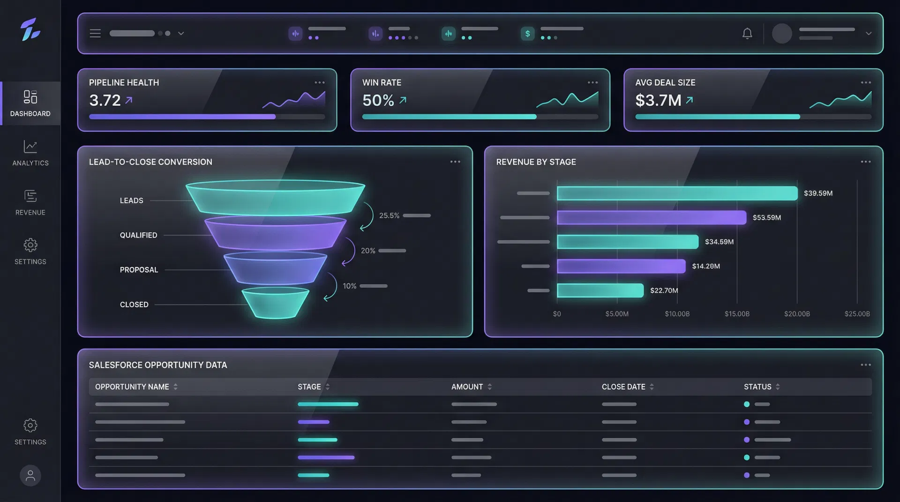The width and height of the screenshot is (900, 502).
Task: Expand the workspace dropdown next to the hamburger menu
Action: [x=180, y=33]
